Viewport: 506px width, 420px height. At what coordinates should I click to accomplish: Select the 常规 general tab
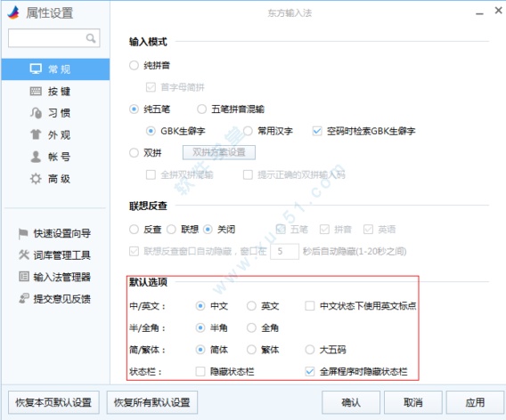pyautogui.click(x=55, y=69)
